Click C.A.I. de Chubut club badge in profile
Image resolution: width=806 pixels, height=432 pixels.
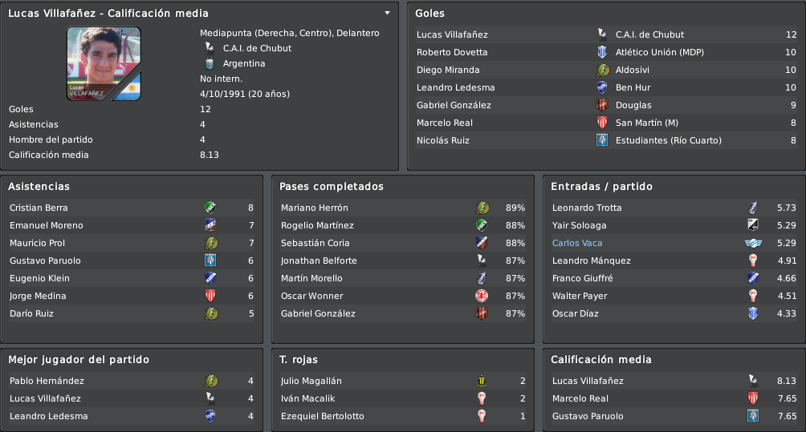(x=210, y=48)
